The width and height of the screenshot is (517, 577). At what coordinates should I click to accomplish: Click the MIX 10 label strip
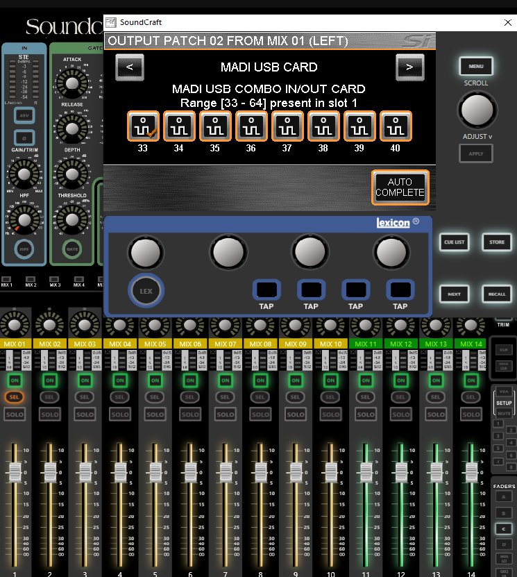[330, 344]
